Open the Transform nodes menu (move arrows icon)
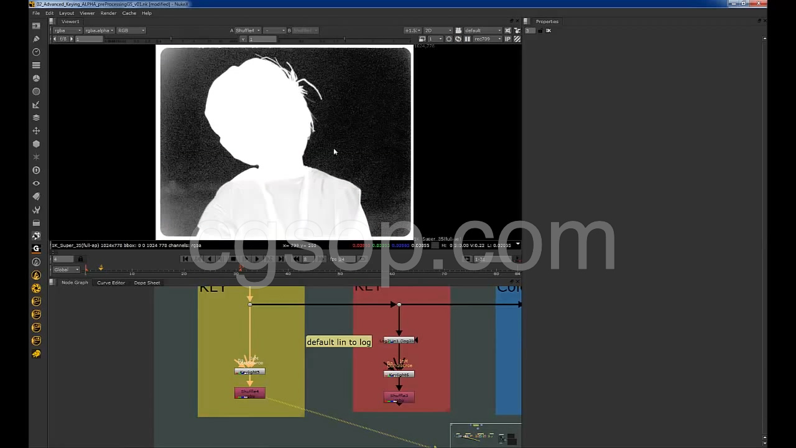796x448 pixels. [36, 131]
